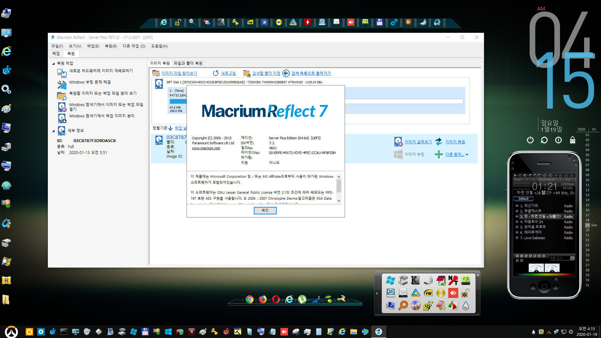Click blue floppy disk icon in top dock
601x338 pixels.
point(380,22)
